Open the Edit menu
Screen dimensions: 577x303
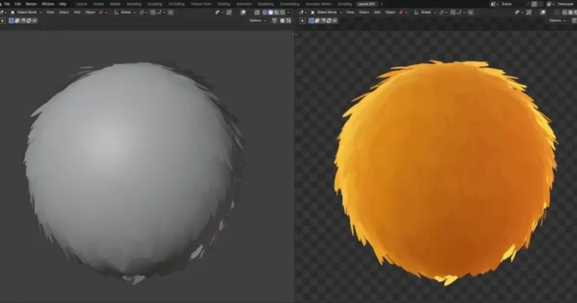(18, 4)
